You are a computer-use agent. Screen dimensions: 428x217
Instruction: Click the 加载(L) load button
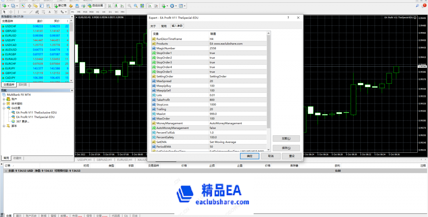coord(286,138)
